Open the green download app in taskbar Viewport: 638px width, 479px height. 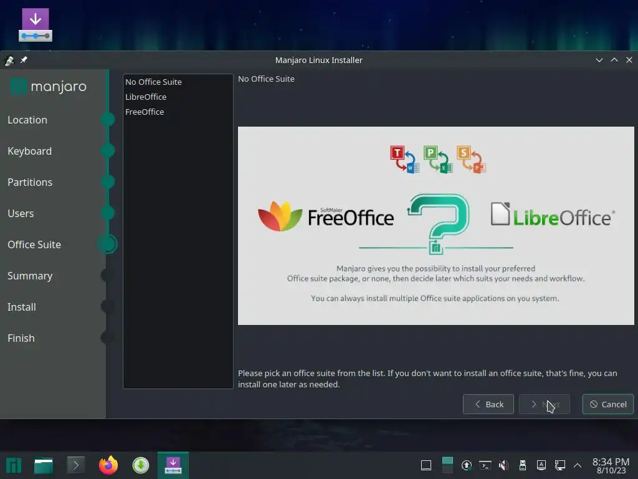coord(141,465)
